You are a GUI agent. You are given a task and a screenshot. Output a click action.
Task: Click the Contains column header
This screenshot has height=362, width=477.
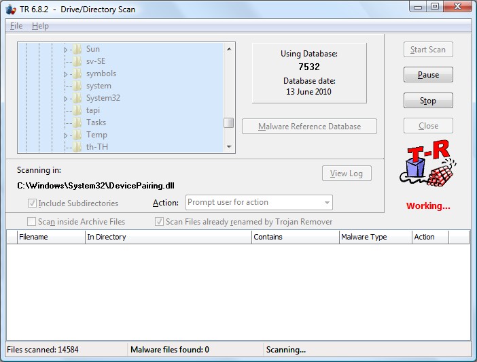click(x=296, y=237)
